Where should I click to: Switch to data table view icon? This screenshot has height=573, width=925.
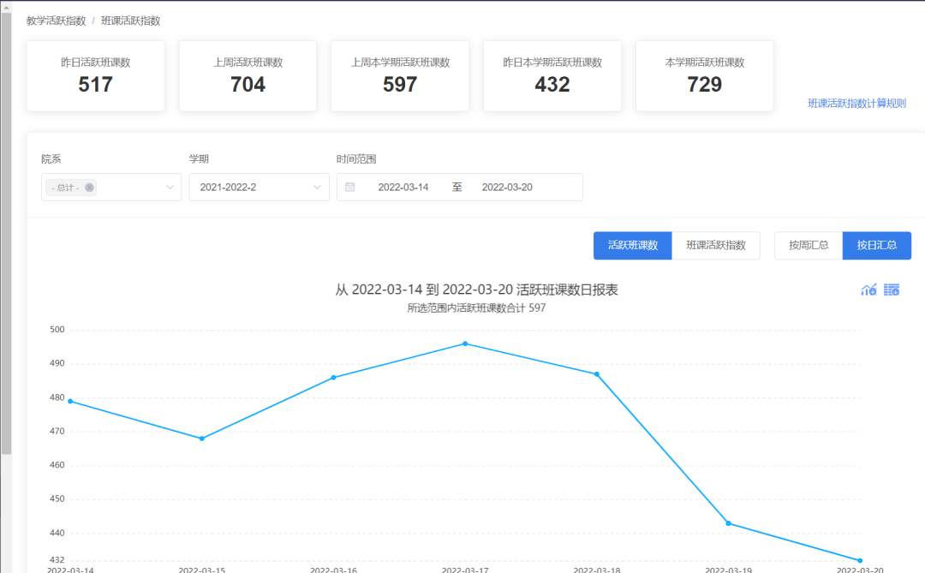pos(892,290)
